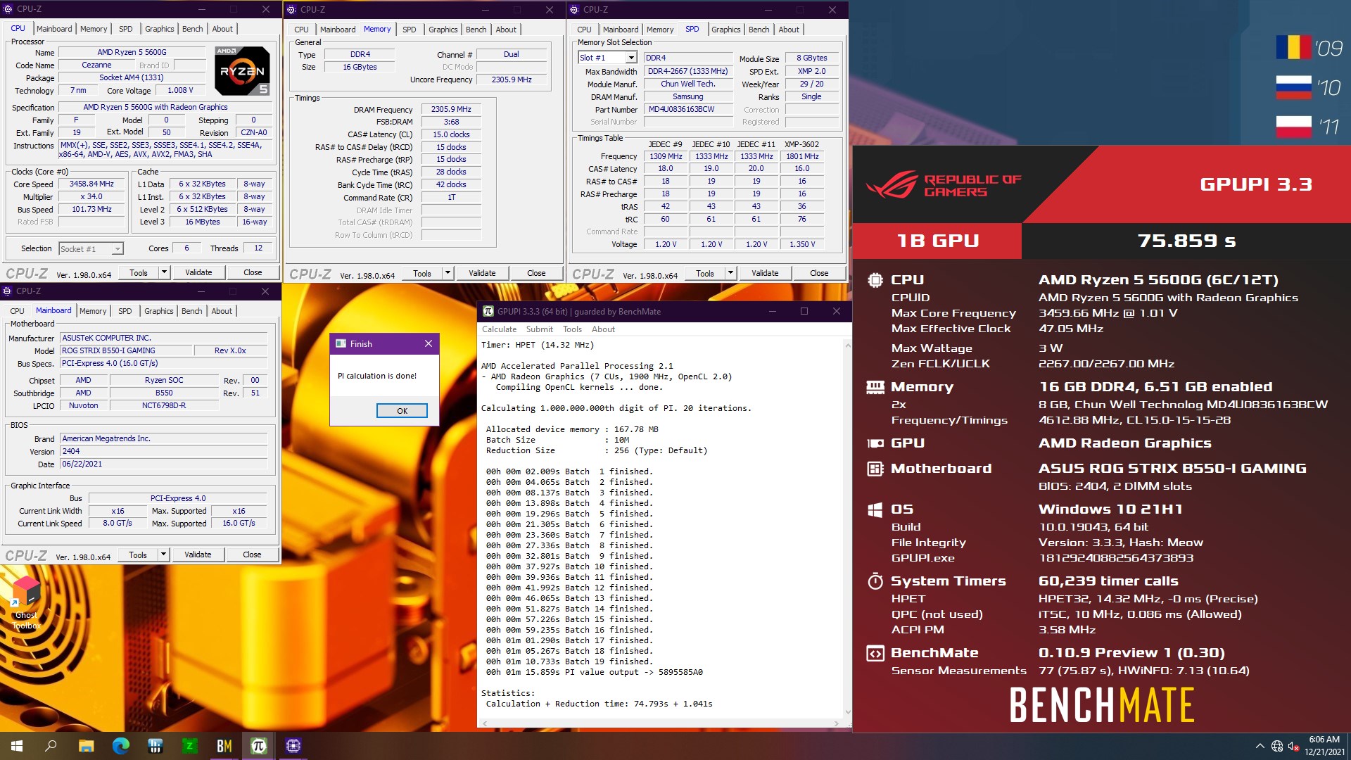Click Validate in the Mainboard window
The image size is (1351, 760).
[x=198, y=555]
